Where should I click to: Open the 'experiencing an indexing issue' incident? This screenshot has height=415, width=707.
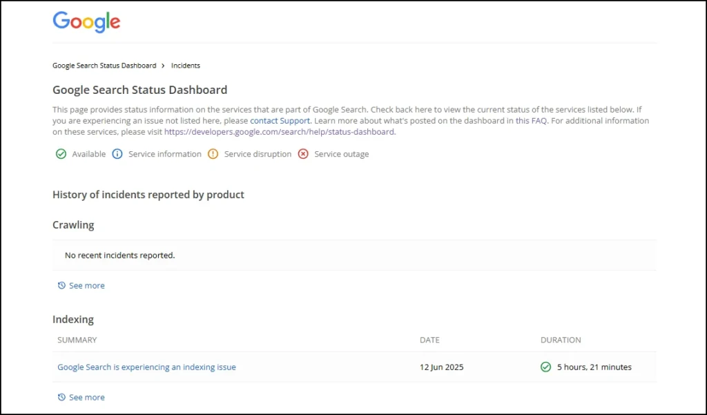[x=146, y=367]
